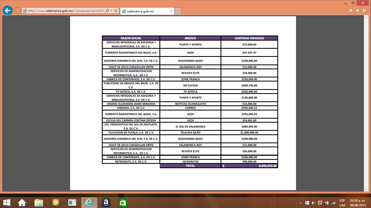Click the RAZON SOCIAL column header
The height and width of the screenshot is (208, 371).
click(131, 38)
